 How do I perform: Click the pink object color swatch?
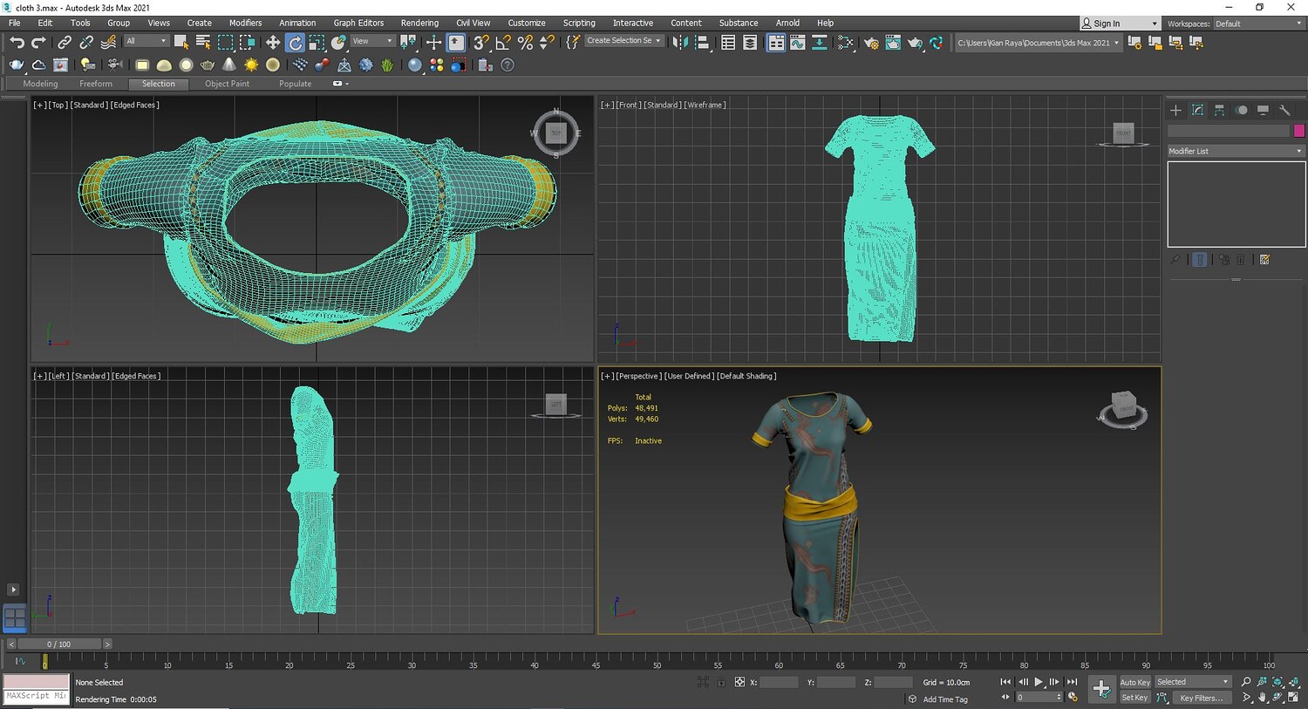point(1299,131)
